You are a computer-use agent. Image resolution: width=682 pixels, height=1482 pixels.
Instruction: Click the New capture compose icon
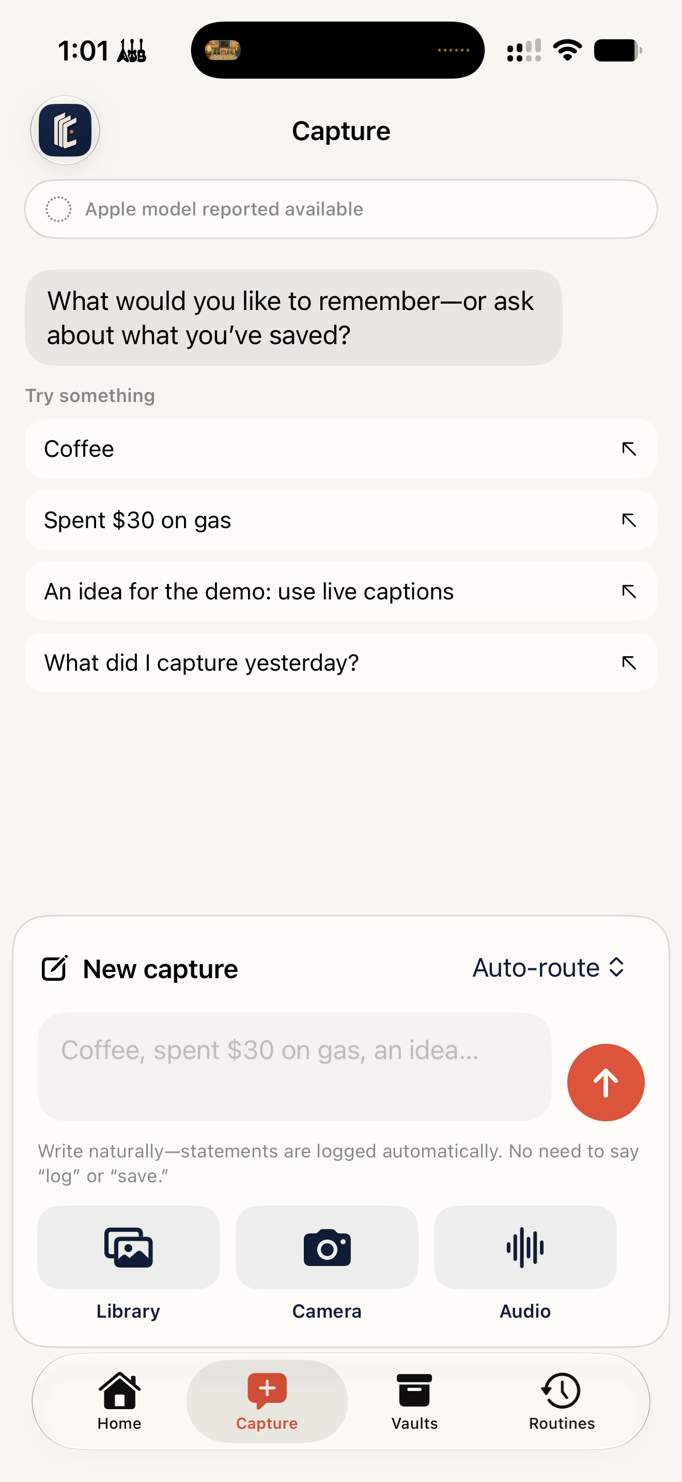tap(55, 968)
